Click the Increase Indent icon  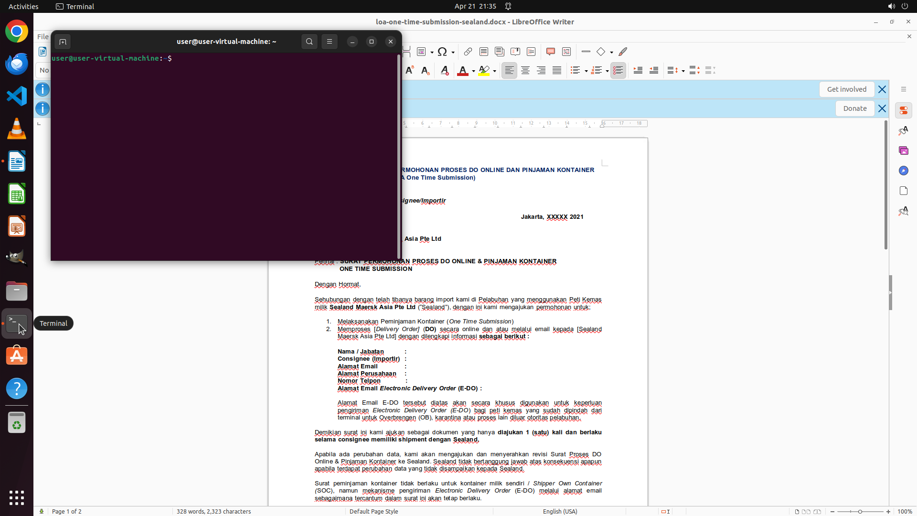click(x=638, y=70)
